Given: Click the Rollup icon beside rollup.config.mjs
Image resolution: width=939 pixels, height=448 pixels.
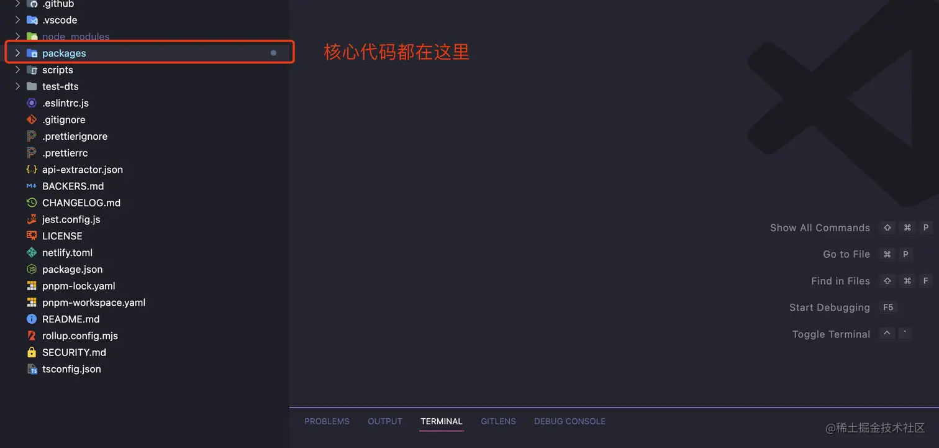Looking at the screenshot, I should pyautogui.click(x=32, y=336).
